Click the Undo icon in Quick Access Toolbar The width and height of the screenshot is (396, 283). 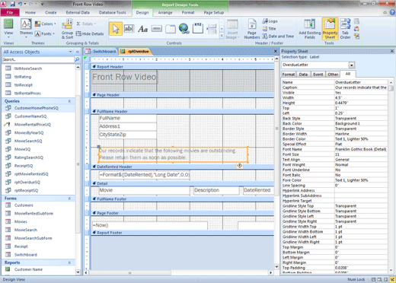(20, 4)
